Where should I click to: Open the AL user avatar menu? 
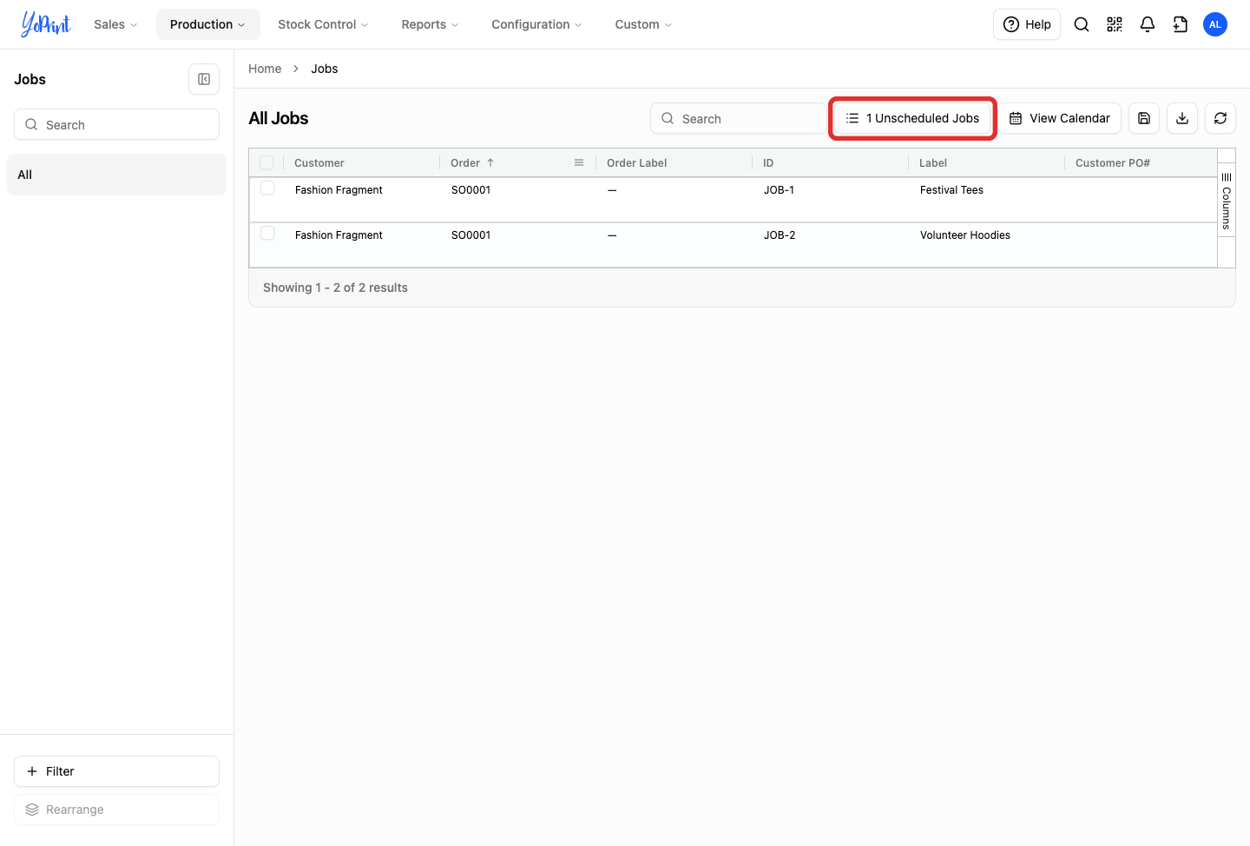1215,24
